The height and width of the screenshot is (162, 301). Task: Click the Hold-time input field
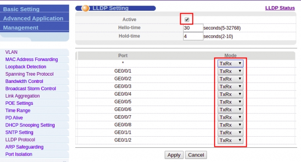(193, 36)
